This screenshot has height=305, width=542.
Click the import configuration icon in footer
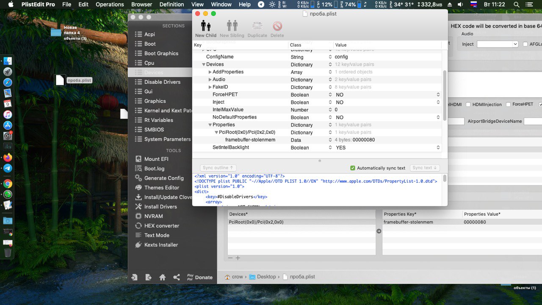pos(134,277)
